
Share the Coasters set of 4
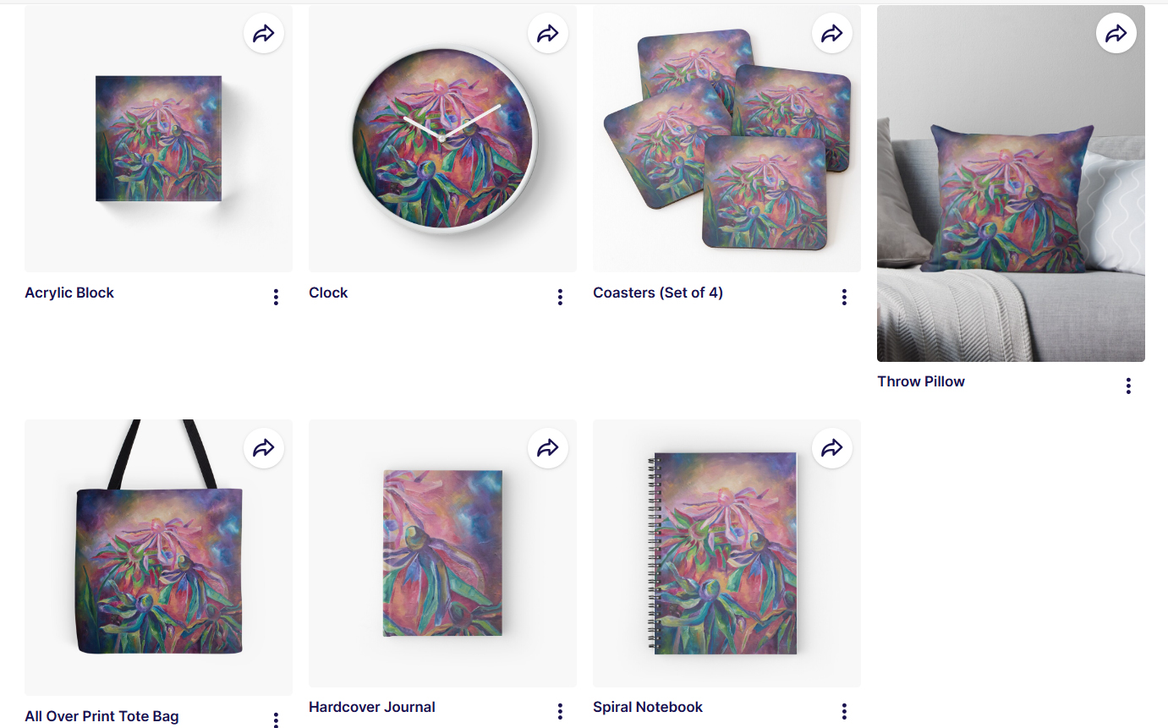click(x=832, y=34)
